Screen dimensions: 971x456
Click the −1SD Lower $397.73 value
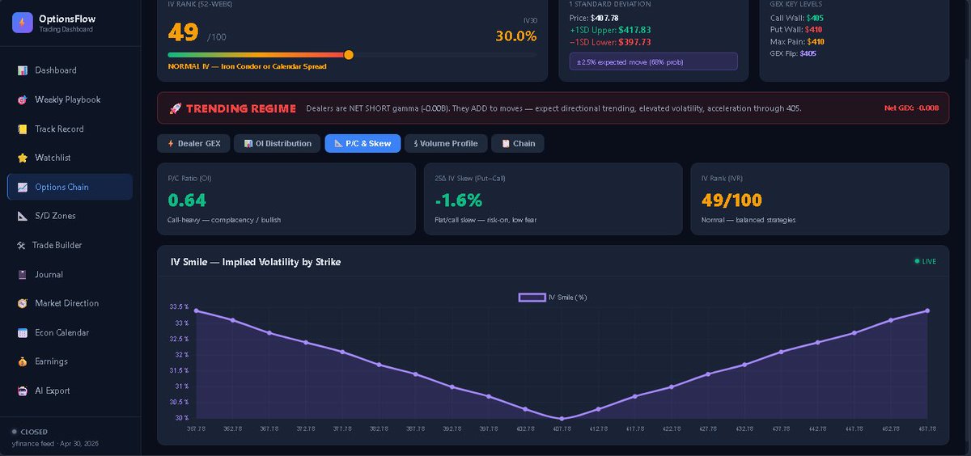(x=634, y=42)
